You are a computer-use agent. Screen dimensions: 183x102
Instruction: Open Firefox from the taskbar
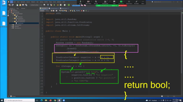tap(50, 100)
